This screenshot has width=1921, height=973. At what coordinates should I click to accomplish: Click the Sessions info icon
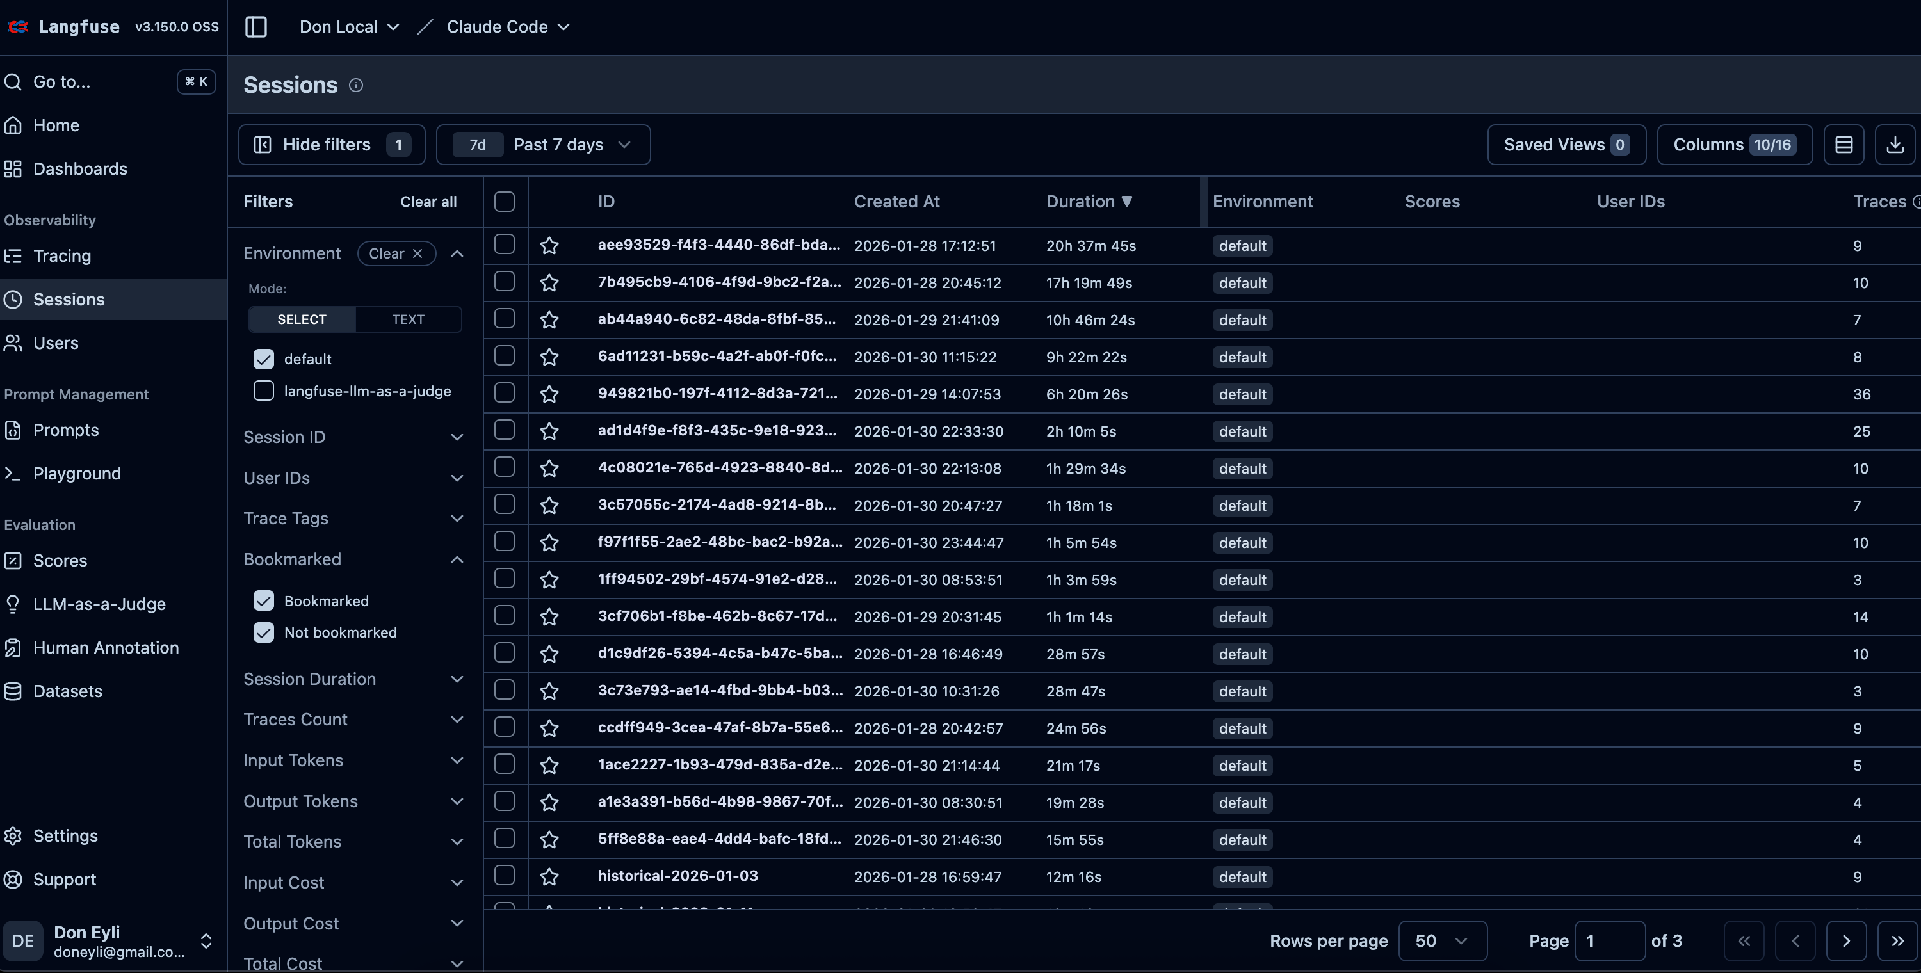point(356,86)
